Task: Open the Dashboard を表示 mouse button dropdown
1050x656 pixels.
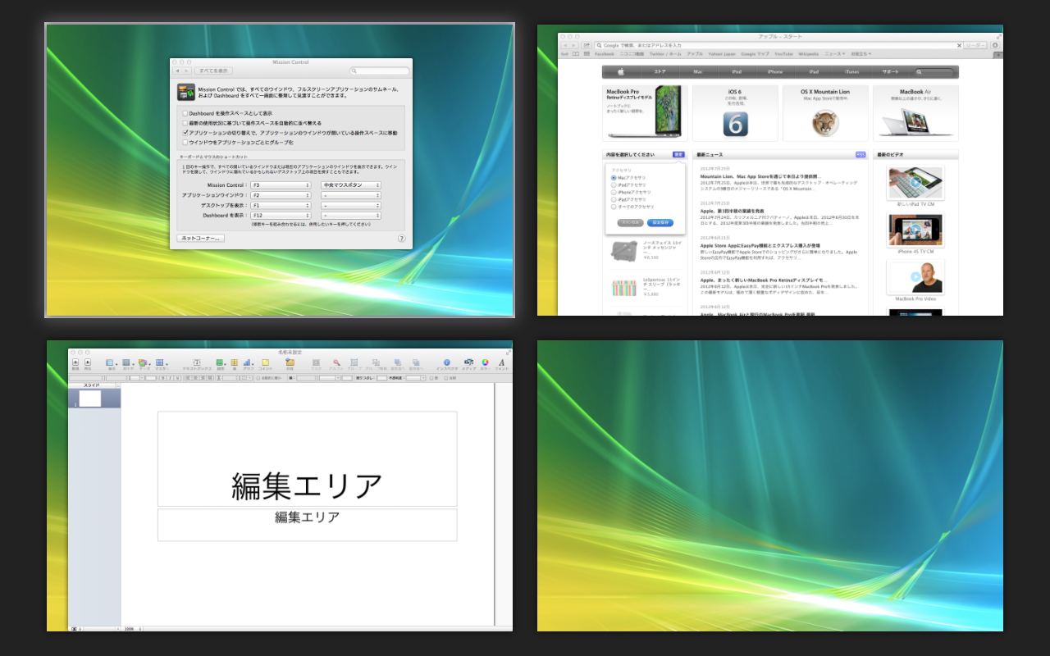Action: click(x=351, y=215)
